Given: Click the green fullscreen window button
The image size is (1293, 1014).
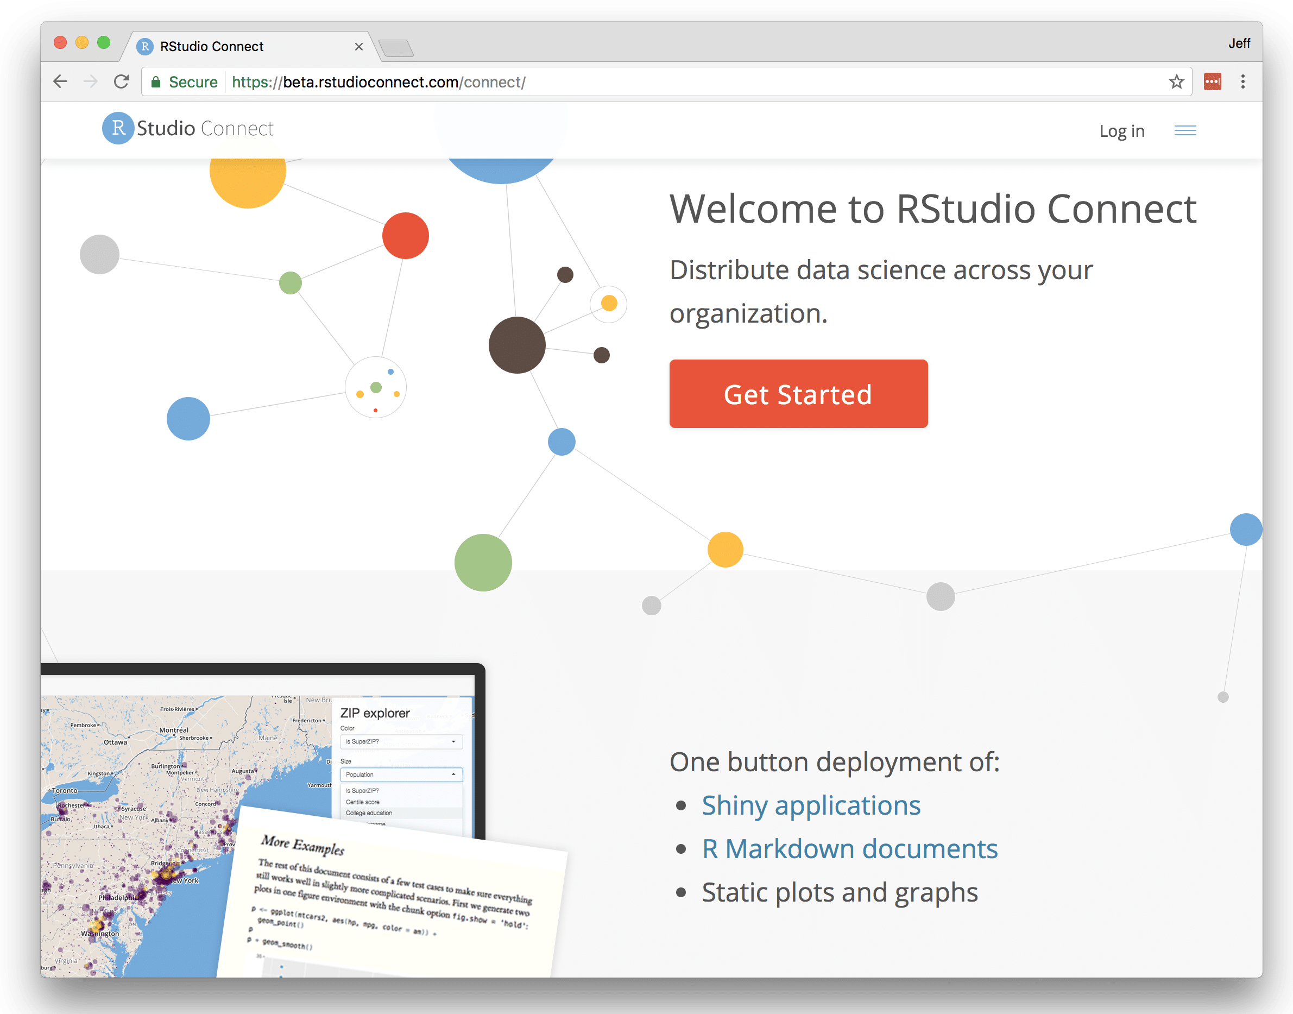Looking at the screenshot, I should coord(104,42).
